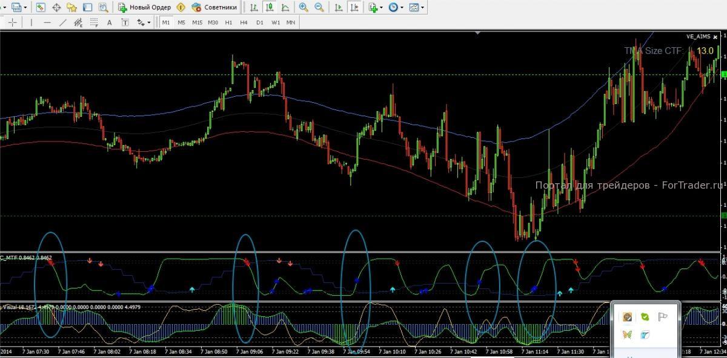Select the Text tool A
Screen dimensions: 727x358
point(110,22)
